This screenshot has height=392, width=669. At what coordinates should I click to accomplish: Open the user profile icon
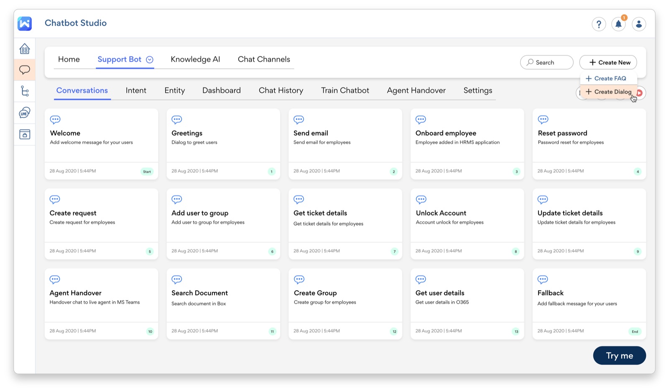coord(638,24)
